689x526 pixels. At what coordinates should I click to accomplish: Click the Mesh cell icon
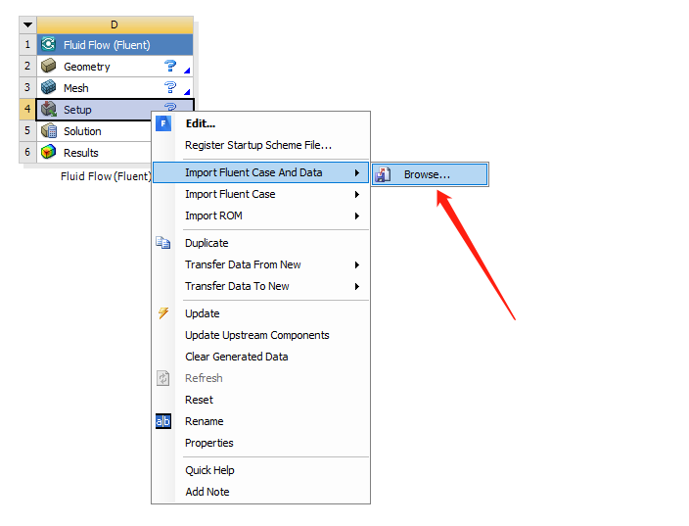pyautogui.click(x=49, y=88)
